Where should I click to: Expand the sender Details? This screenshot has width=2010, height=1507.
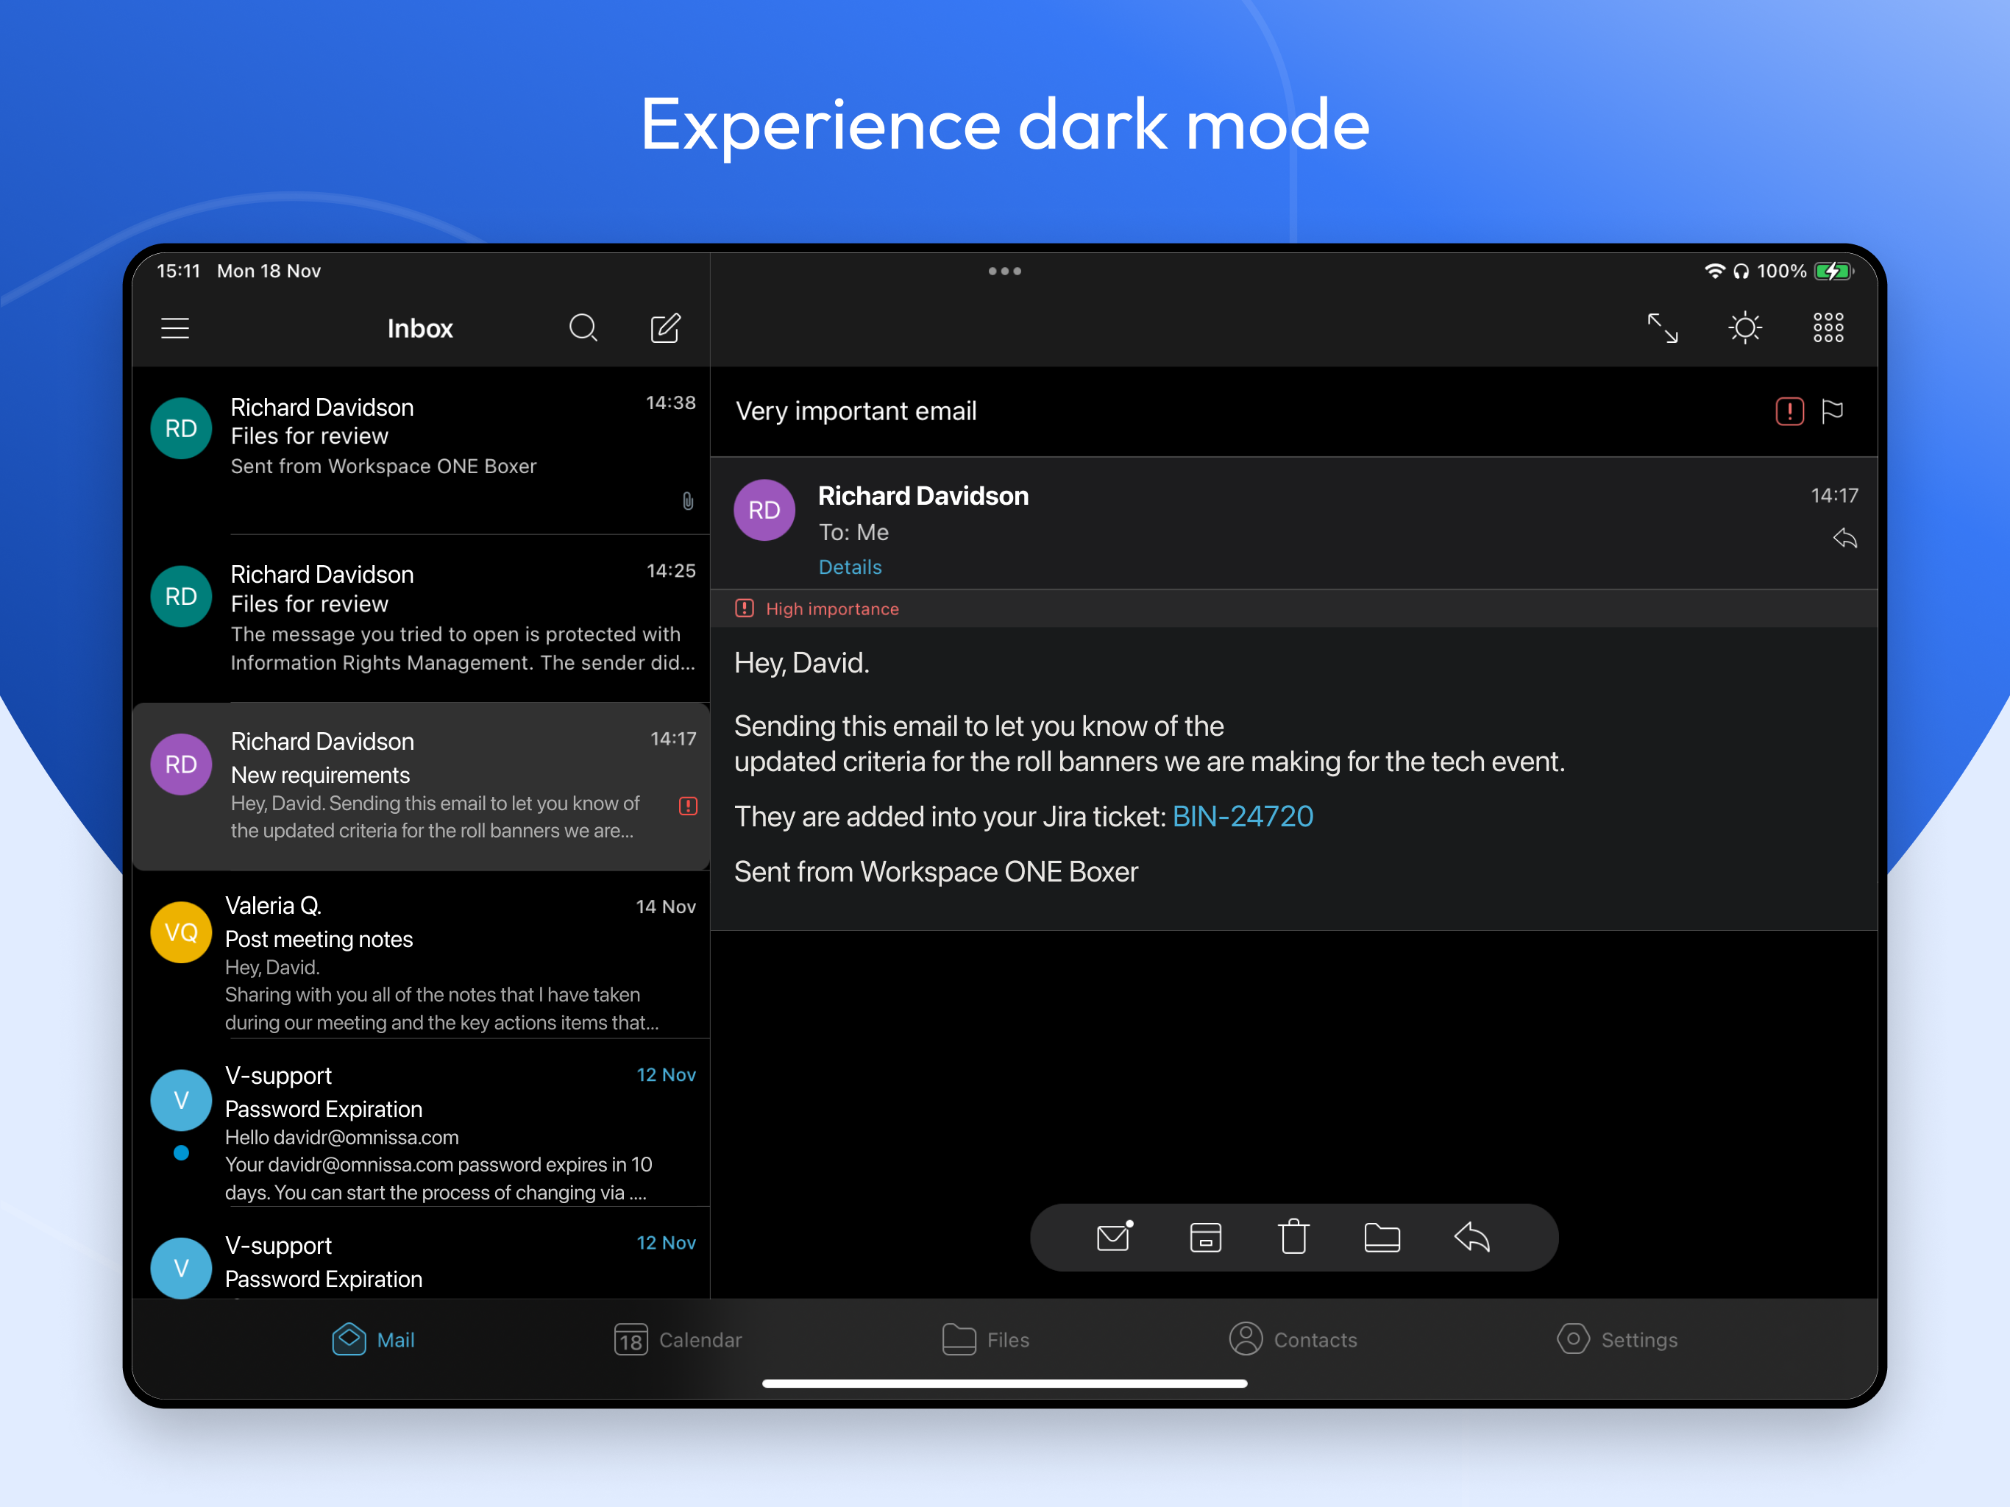pyautogui.click(x=850, y=567)
